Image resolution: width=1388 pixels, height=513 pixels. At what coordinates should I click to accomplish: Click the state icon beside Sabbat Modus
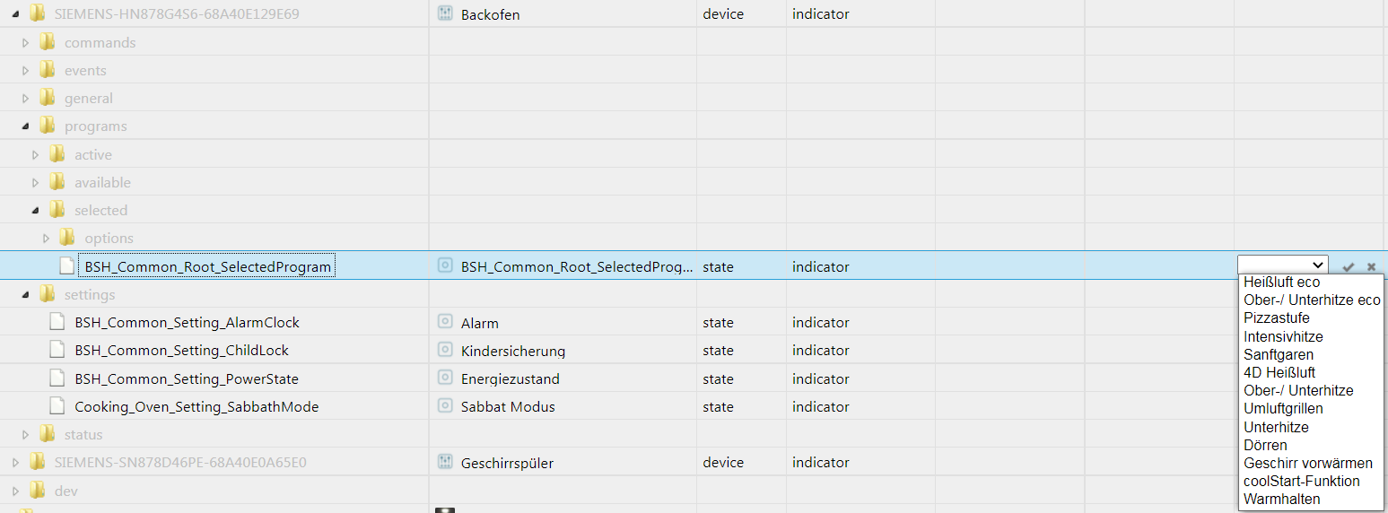point(444,406)
